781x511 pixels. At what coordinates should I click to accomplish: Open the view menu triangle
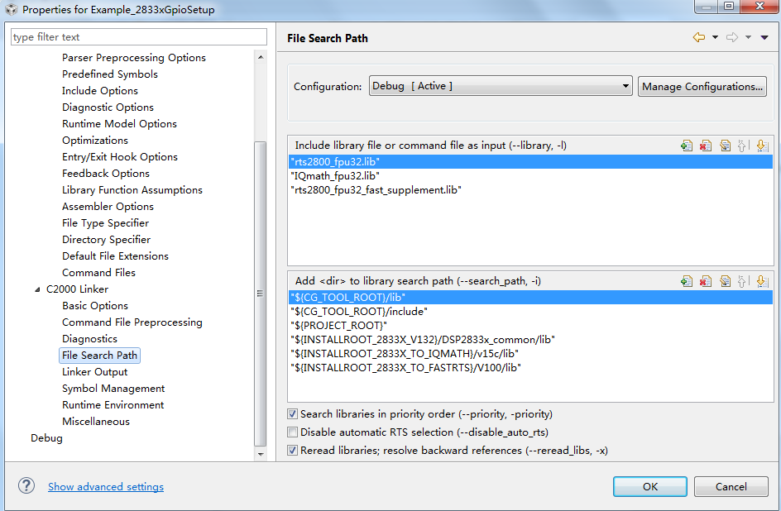pyautogui.click(x=764, y=37)
